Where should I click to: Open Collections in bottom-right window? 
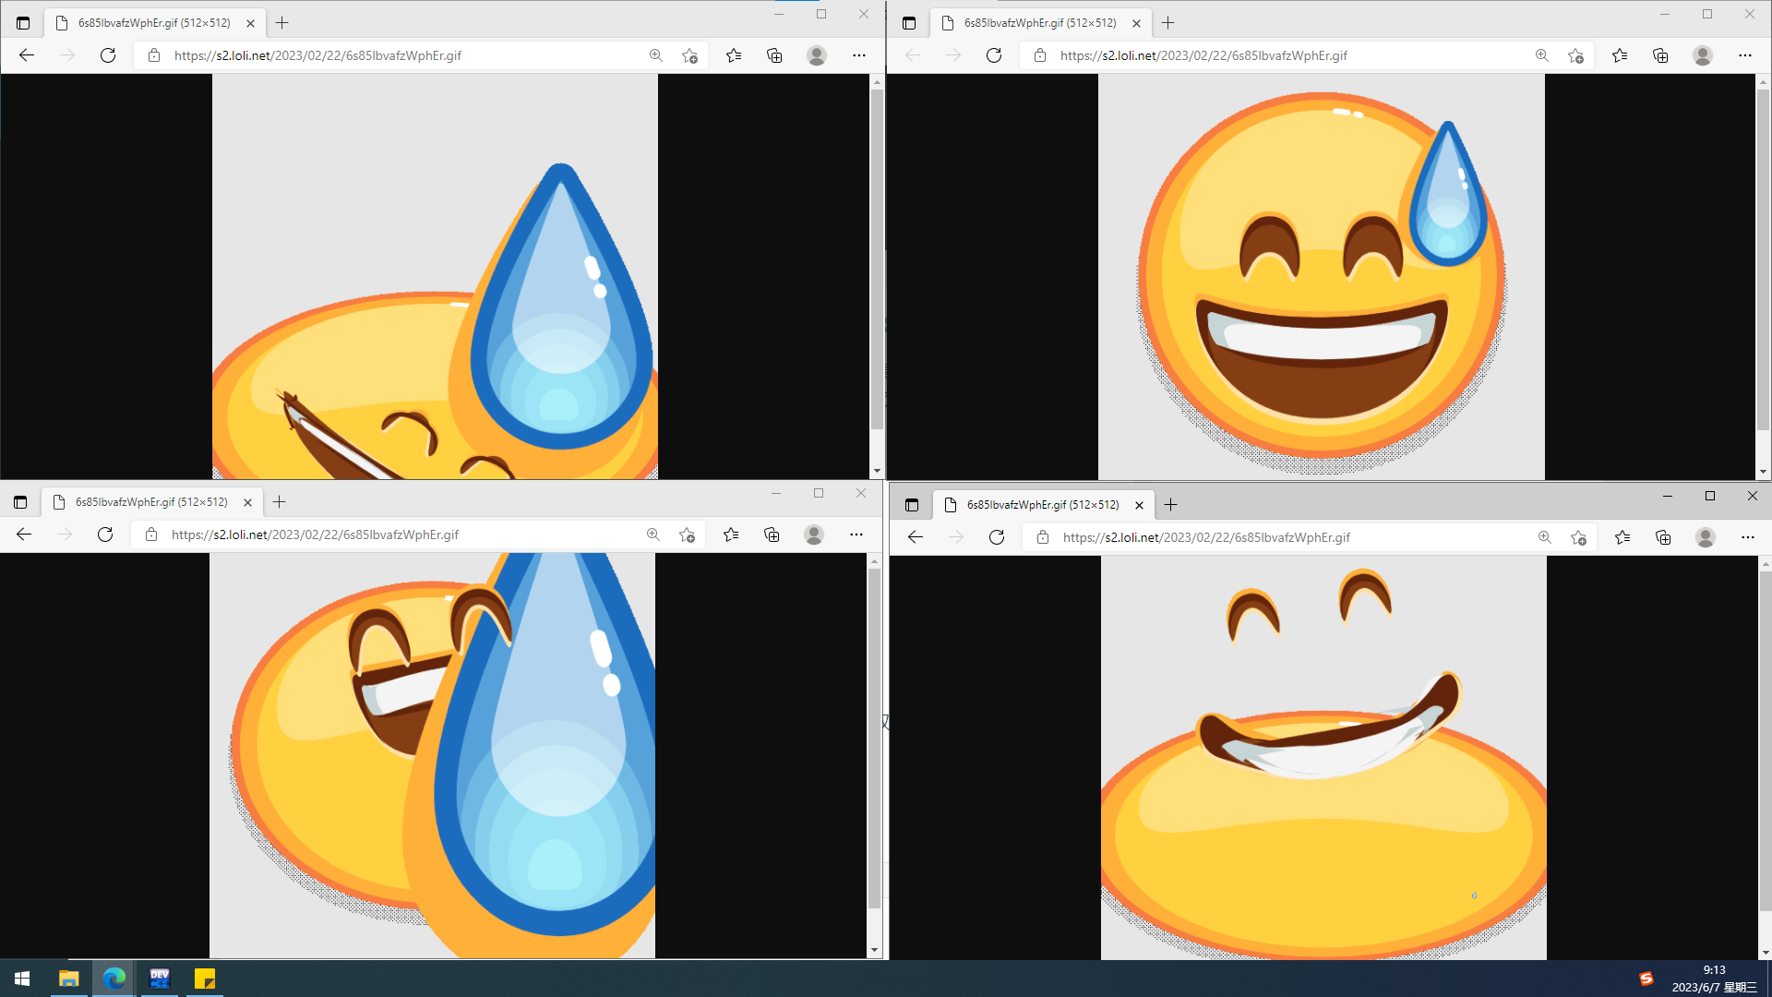1663,537
